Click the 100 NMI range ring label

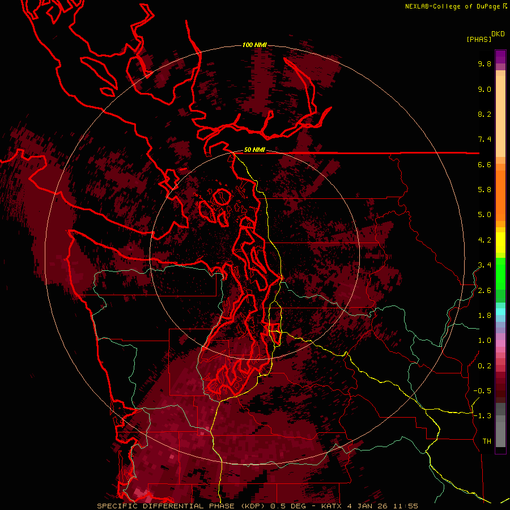tap(254, 45)
